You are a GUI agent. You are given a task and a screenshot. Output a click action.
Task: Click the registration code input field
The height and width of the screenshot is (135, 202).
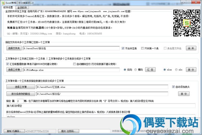click(x=95, y=131)
